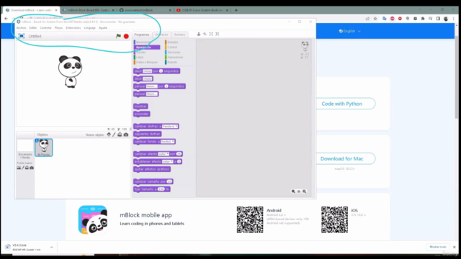This screenshot has width=461, height=259.
Task: Click the V5.4.0.exe download file icon
Action: [x=8, y=247]
